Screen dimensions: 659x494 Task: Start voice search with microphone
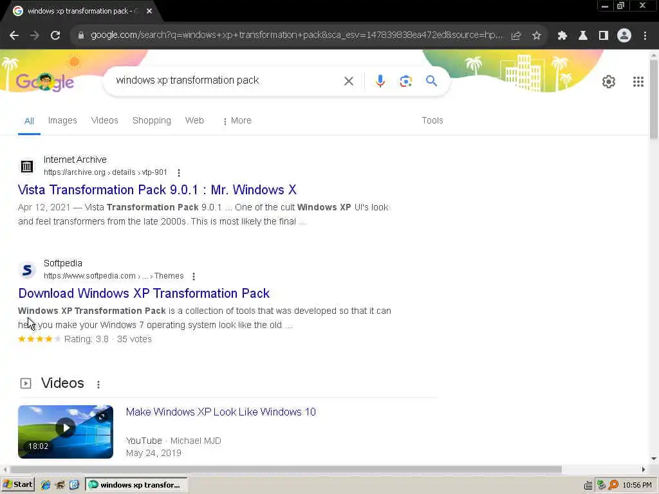pyautogui.click(x=380, y=80)
